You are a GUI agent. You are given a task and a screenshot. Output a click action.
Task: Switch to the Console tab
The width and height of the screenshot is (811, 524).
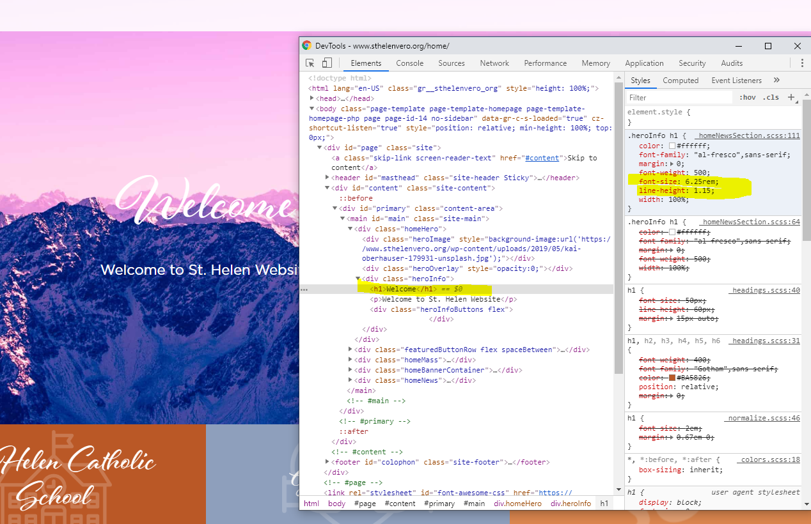point(409,63)
